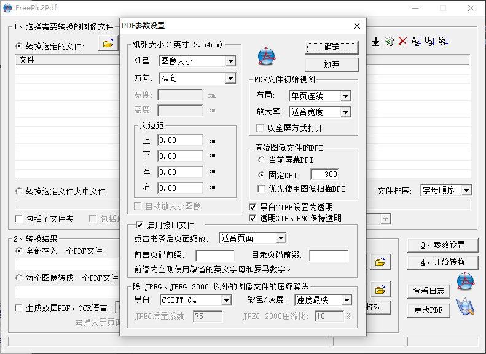Click the lower folder browse icon in 转换结果
Screen dimensions: 486x354
click(380, 289)
